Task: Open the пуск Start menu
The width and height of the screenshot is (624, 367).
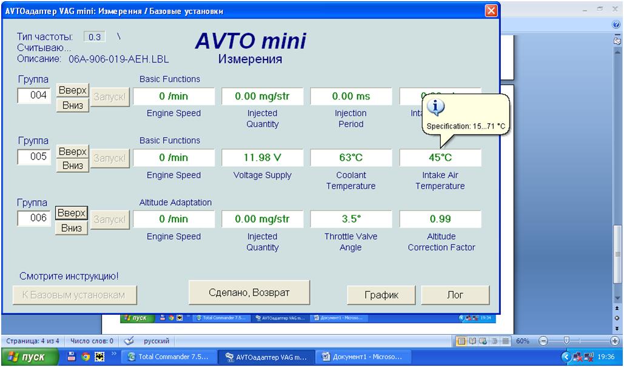Action: pos(26,357)
